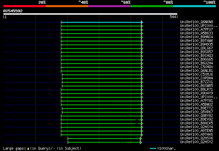
Task: Select the UniRef100_Q2HSX6 label
Action: (196, 138)
